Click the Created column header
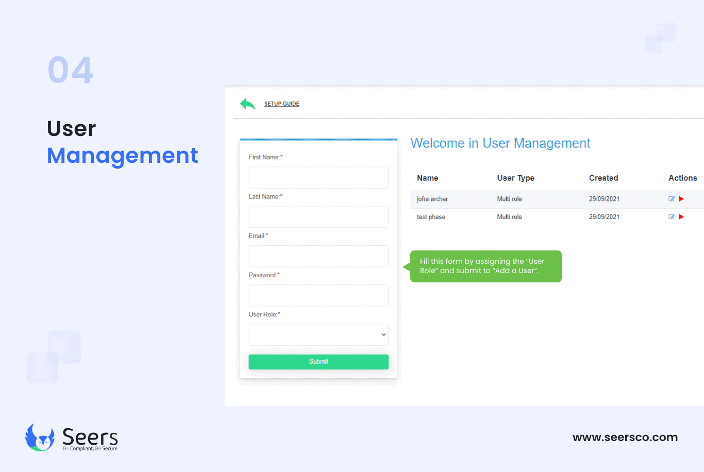The image size is (704, 472). (x=603, y=178)
